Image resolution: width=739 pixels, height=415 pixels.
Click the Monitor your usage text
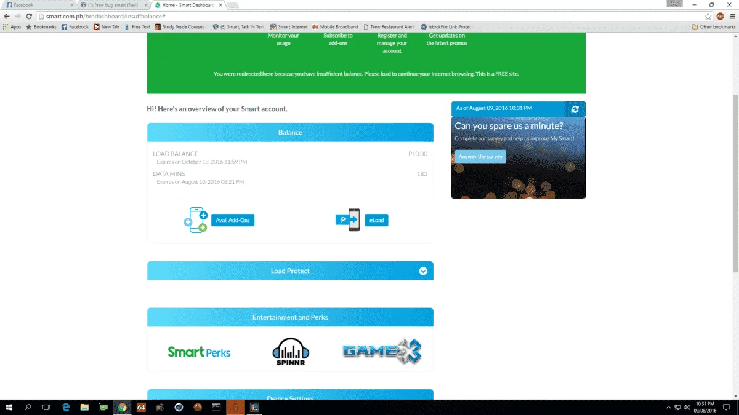283,39
